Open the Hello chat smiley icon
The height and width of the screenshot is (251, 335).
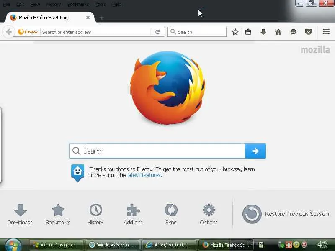(x=294, y=32)
